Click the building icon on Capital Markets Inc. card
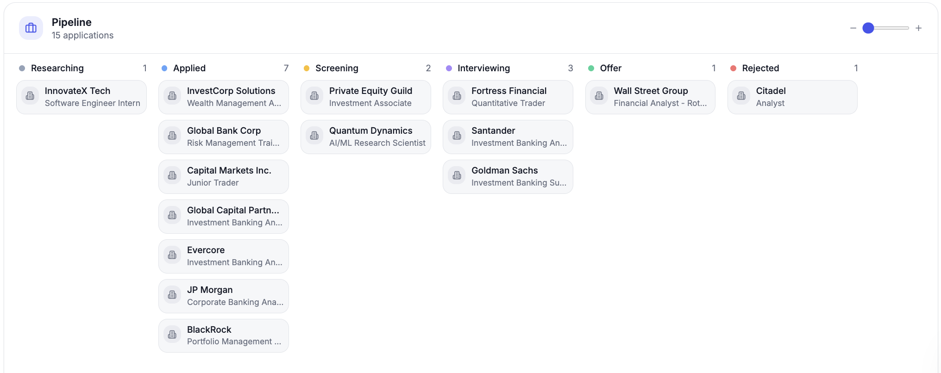This screenshot has width=941, height=373. click(172, 176)
